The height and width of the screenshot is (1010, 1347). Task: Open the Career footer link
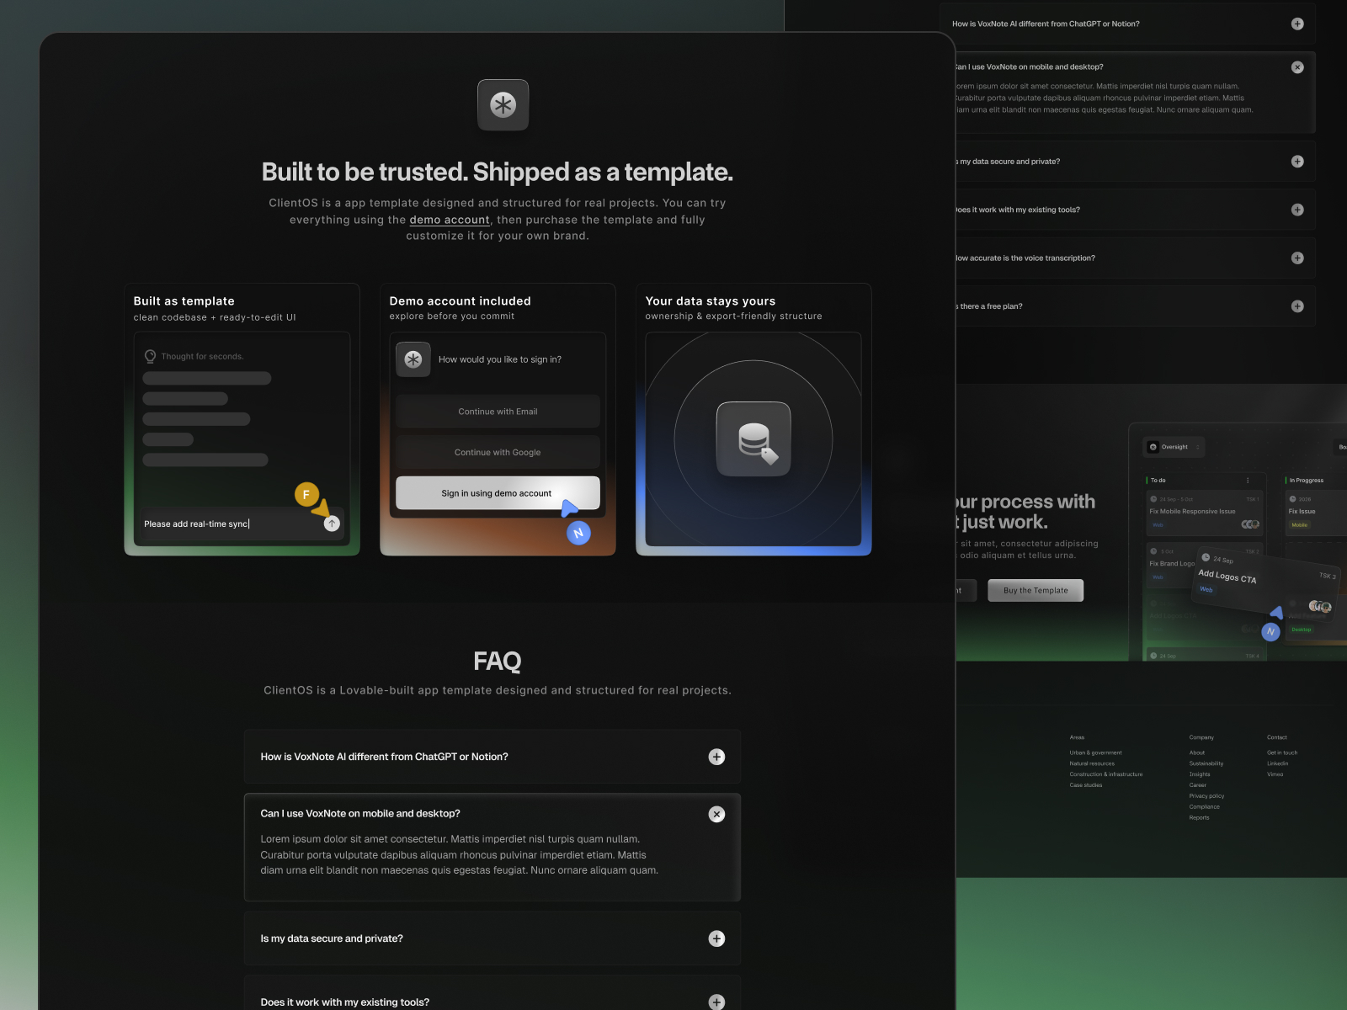click(x=1197, y=785)
